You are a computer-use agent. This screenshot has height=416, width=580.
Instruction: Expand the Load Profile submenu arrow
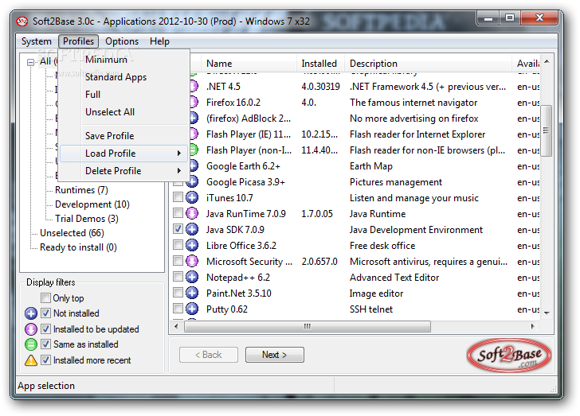(x=179, y=154)
